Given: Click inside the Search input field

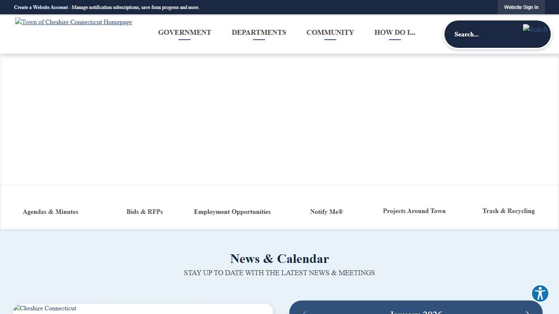Looking at the screenshot, I should coord(483,34).
